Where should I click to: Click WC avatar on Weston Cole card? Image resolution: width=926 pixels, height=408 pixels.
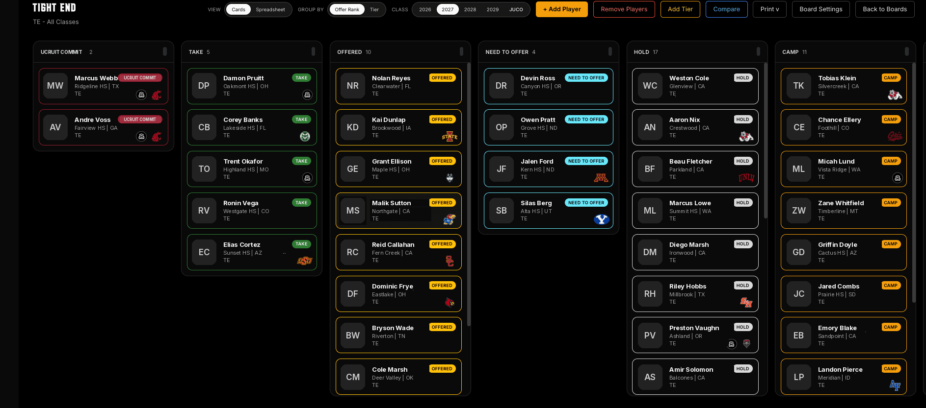pos(650,86)
